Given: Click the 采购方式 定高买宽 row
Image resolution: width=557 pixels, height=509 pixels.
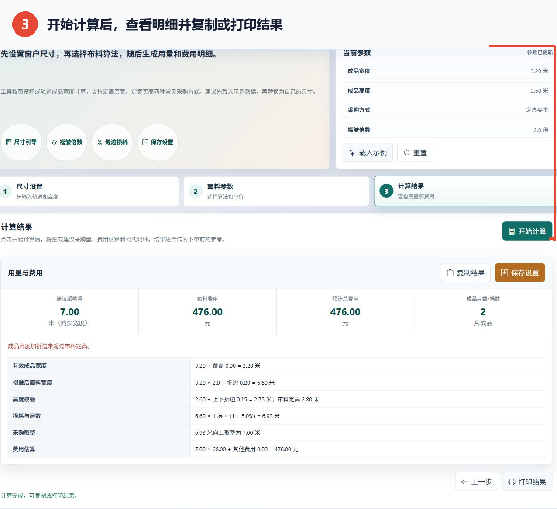Looking at the screenshot, I should [448, 110].
